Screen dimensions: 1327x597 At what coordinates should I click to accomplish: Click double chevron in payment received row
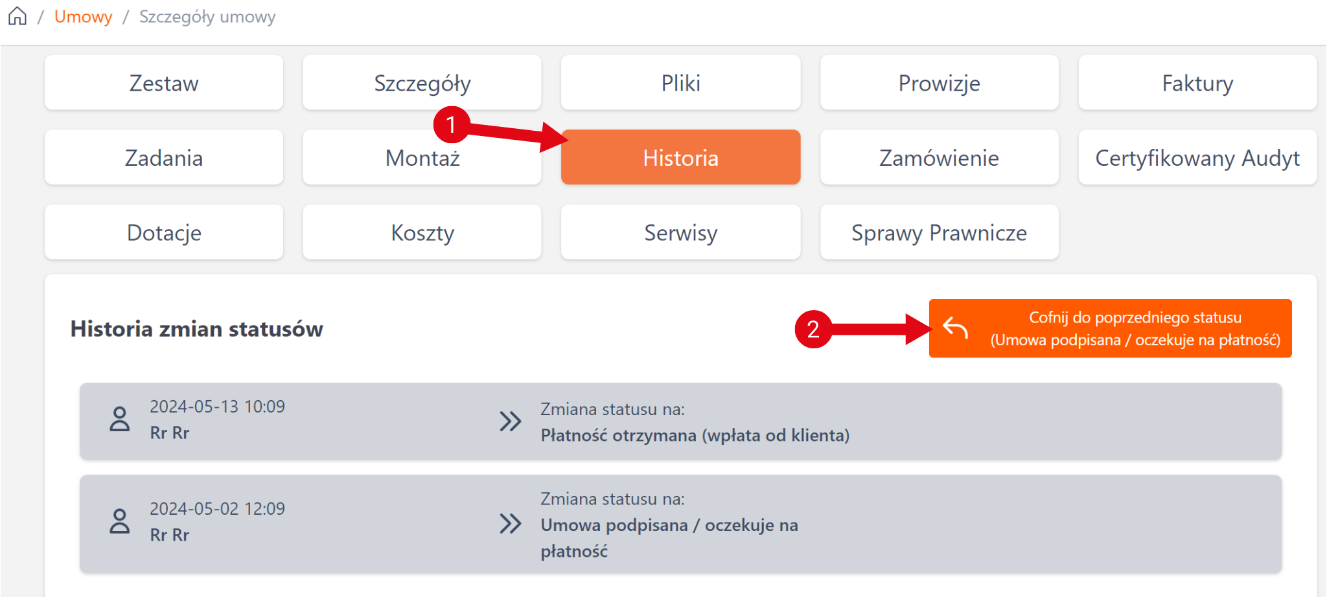coord(511,422)
